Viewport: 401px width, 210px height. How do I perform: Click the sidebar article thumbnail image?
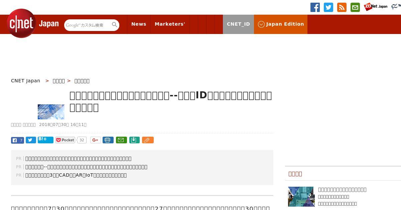pos(301,197)
